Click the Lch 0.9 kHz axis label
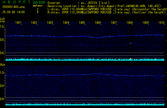The height and width of the screenshot is (108, 167). (2, 40)
